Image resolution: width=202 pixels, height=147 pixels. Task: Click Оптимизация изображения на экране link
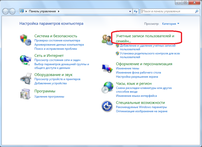pyautogui.click(x=142, y=111)
